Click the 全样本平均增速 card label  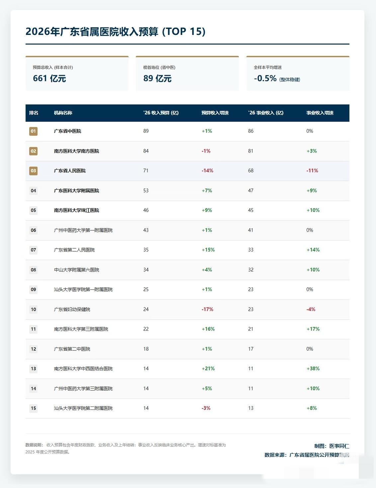(268, 67)
